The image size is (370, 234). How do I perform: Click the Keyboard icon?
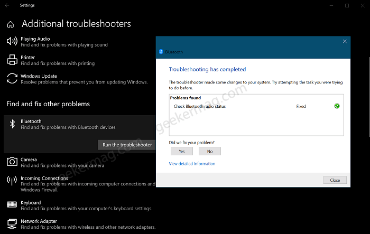tap(12, 204)
